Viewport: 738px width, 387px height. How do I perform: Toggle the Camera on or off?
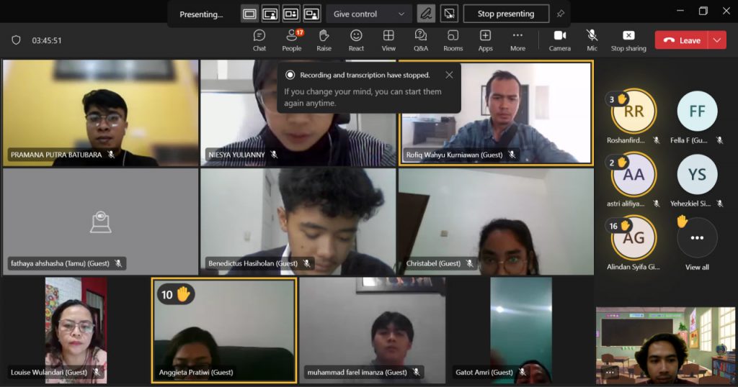click(559, 40)
